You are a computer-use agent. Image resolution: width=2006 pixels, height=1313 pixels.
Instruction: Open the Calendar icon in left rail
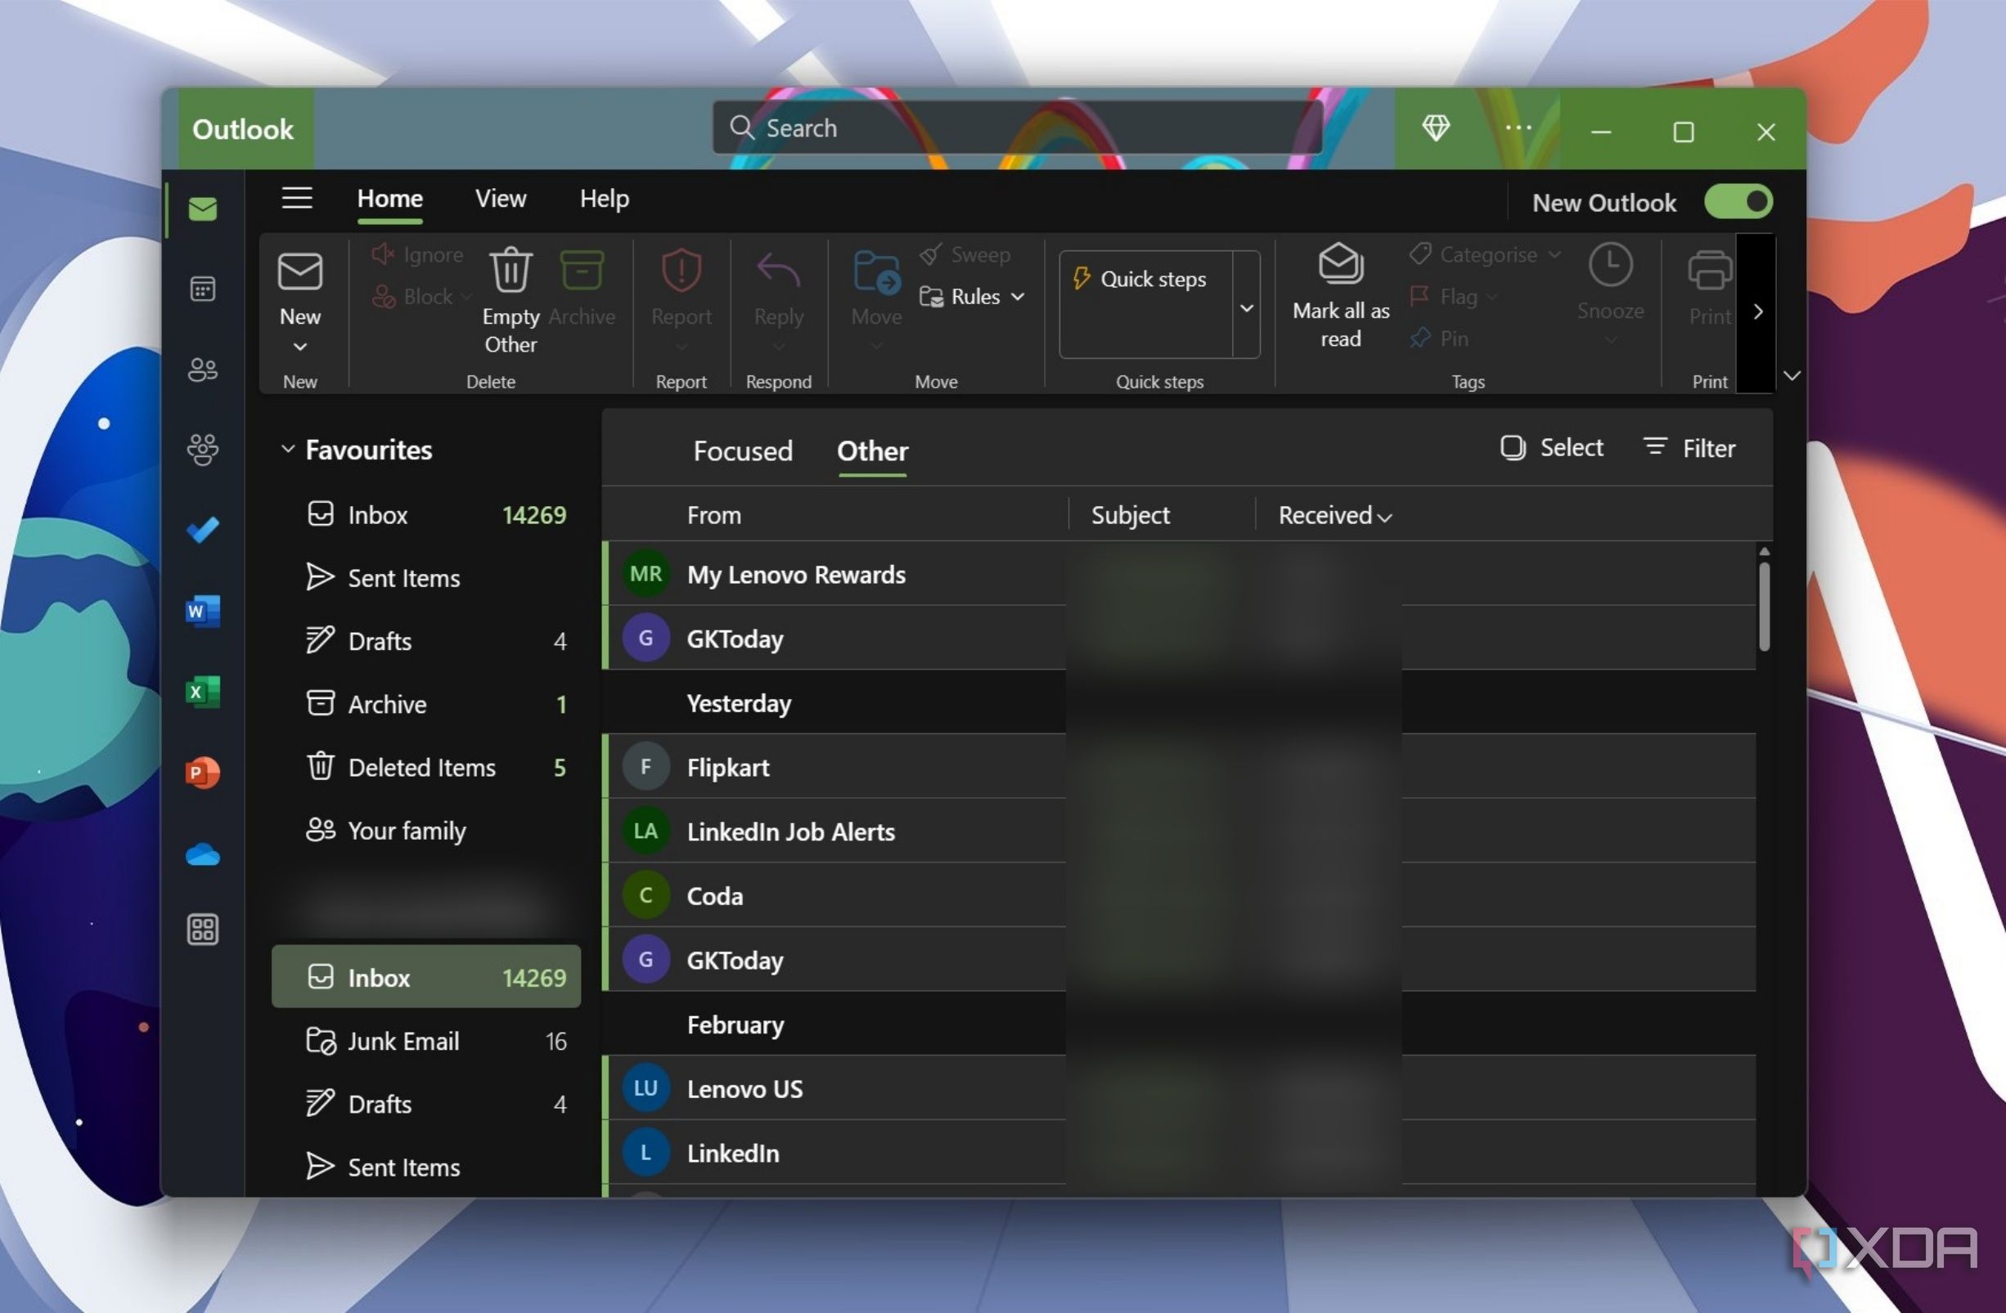[x=202, y=289]
